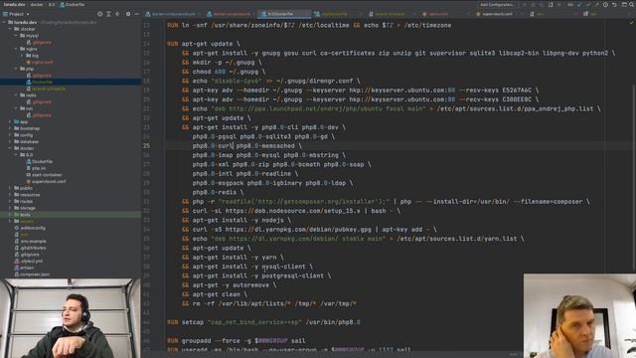Switch to the docker-compose.yml editor tab
The image size is (636, 358).
tap(173, 14)
